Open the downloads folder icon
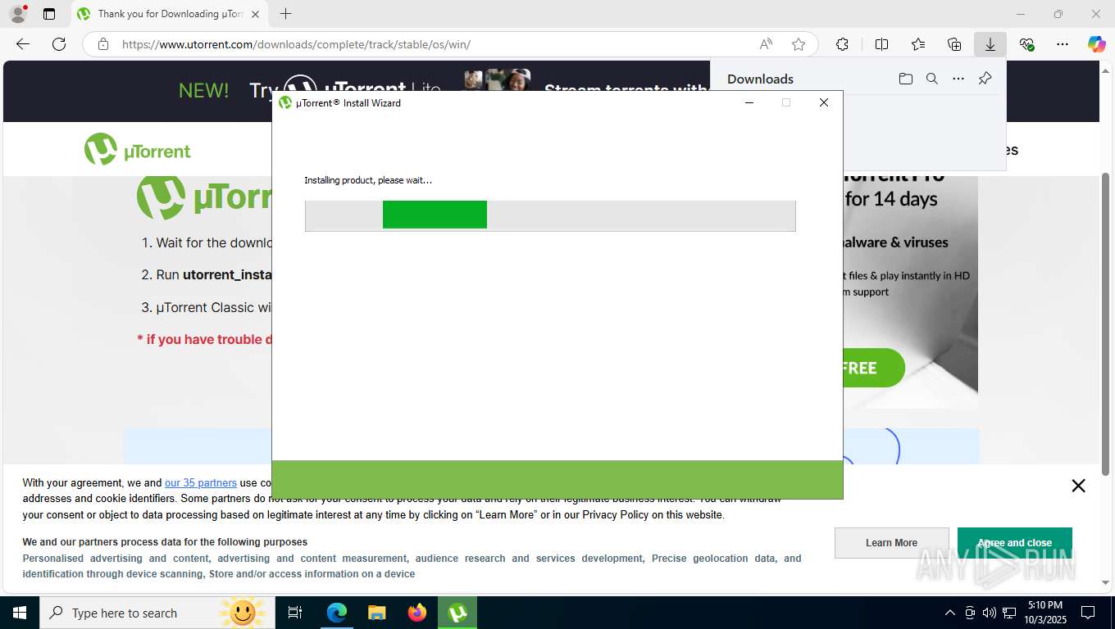1115x629 pixels. pyautogui.click(x=905, y=79)
